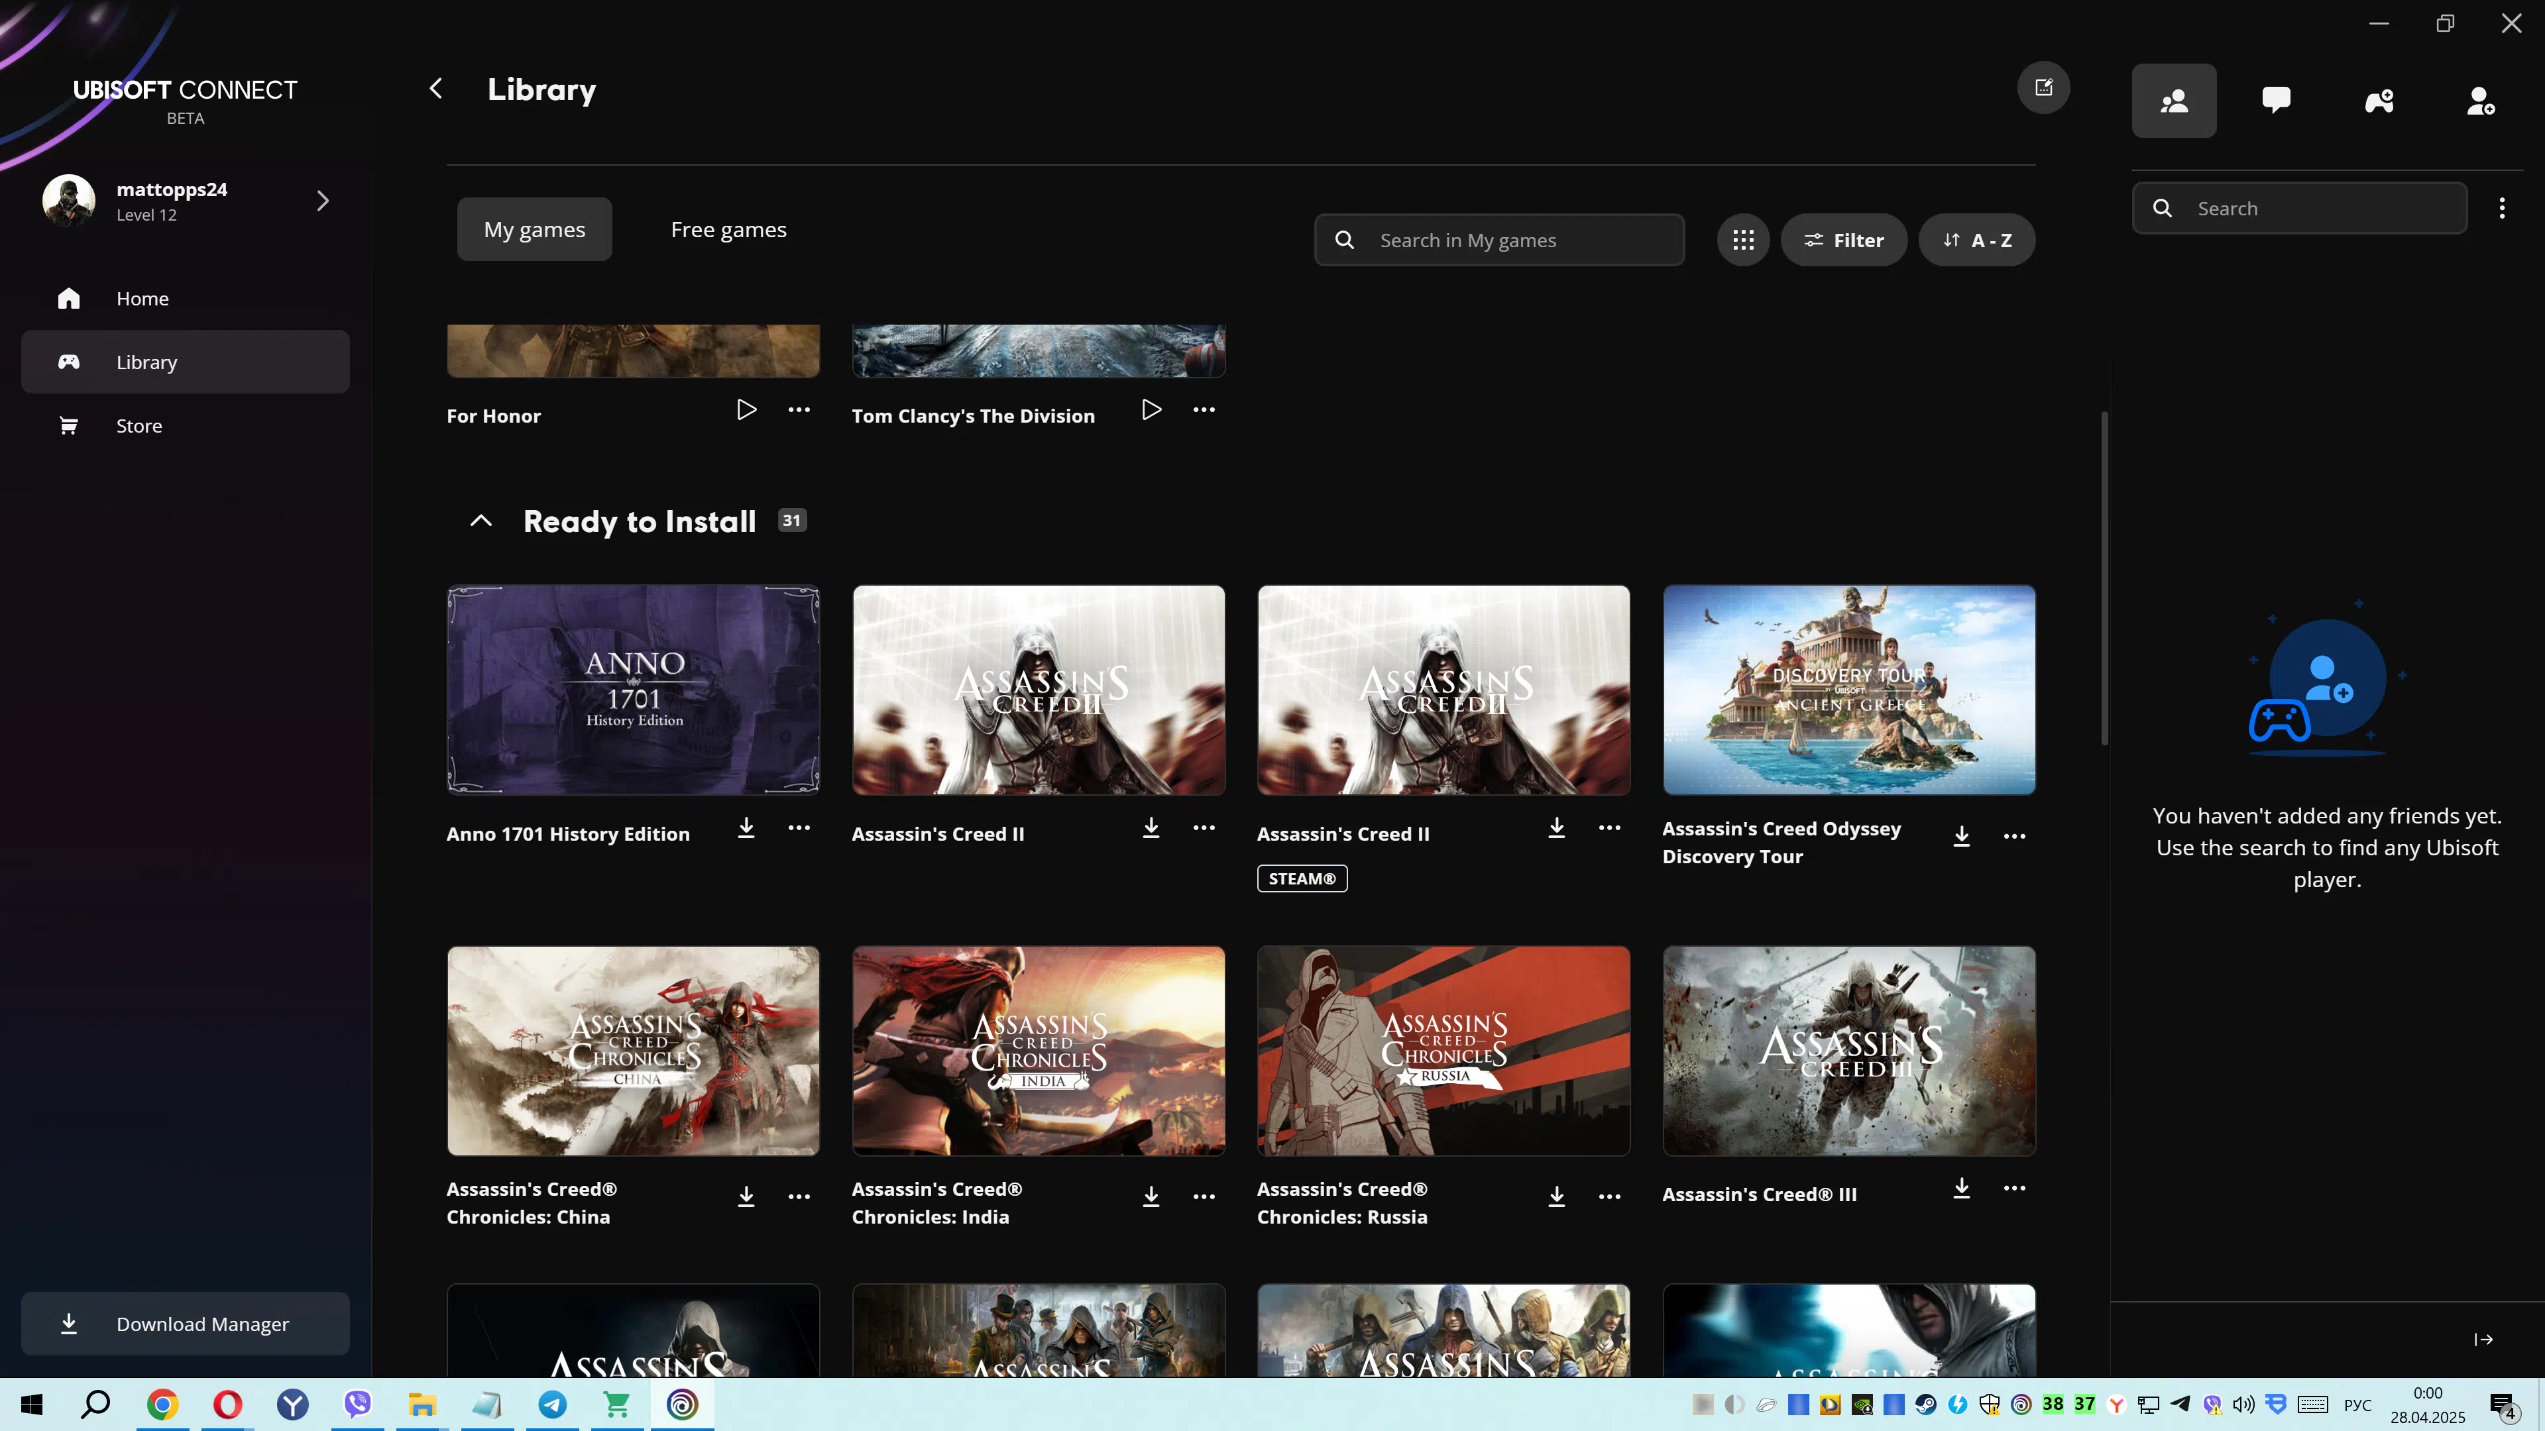The height and width of the screenshot is (1431, 2545).
Task: Click the friends Search field
Action: (2299, 209)
